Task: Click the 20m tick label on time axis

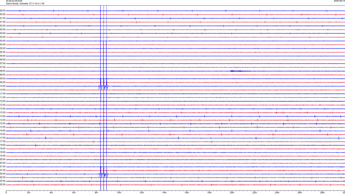Action: click(x=232, y=193)
